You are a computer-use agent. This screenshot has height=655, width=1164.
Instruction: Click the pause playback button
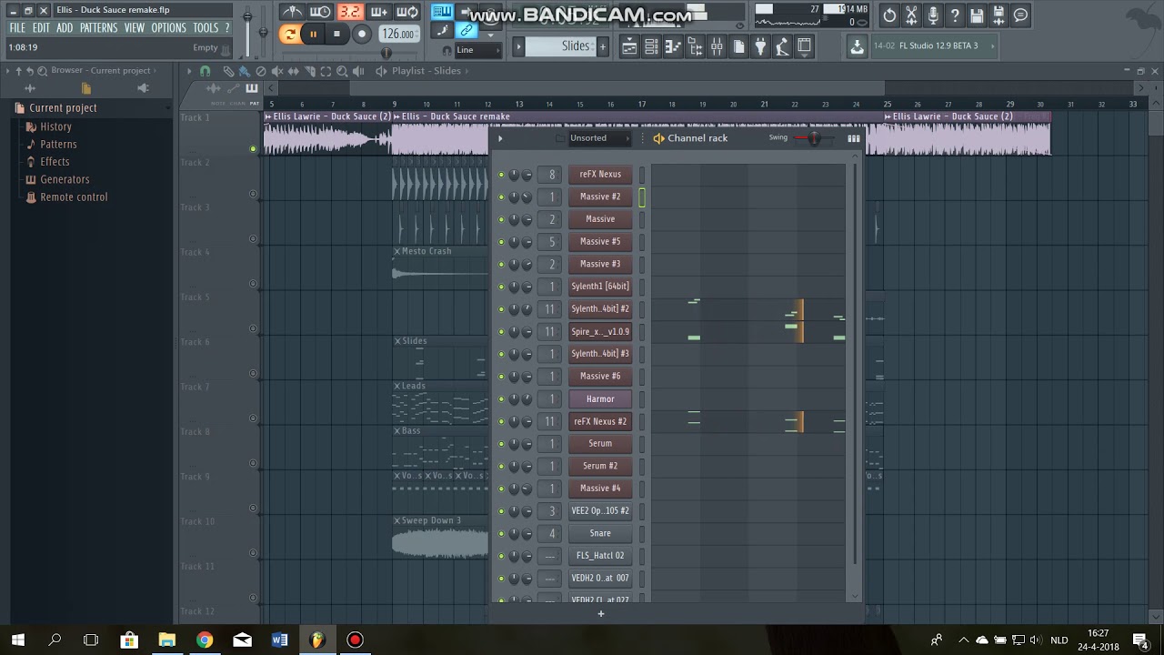coord(313,35)
